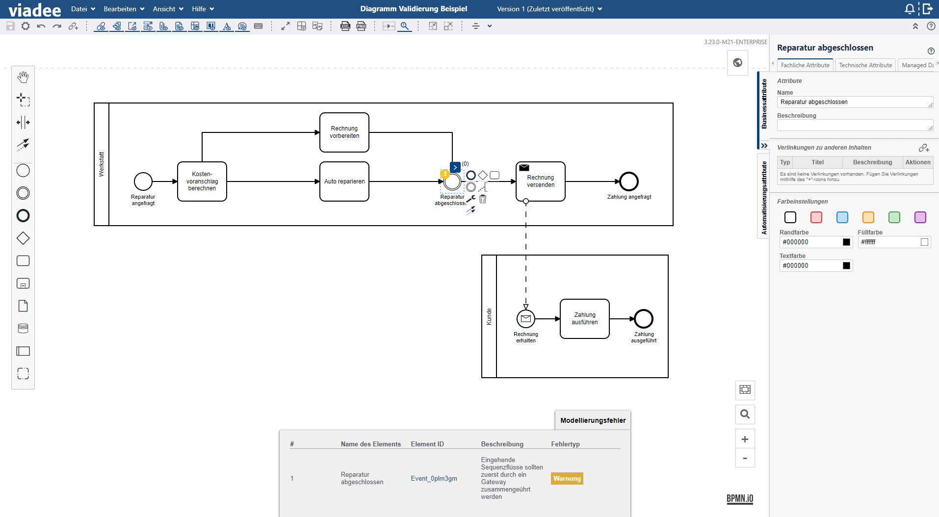939x517 pixels.
Task: Click the notification bell icon
Action: 910,9
